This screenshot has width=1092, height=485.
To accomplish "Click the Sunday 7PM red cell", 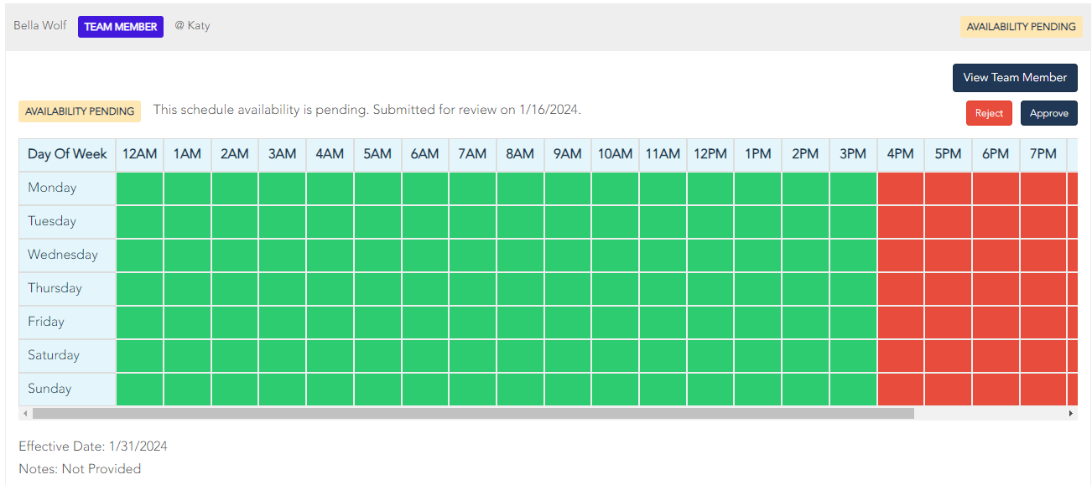I will 1043,389.
